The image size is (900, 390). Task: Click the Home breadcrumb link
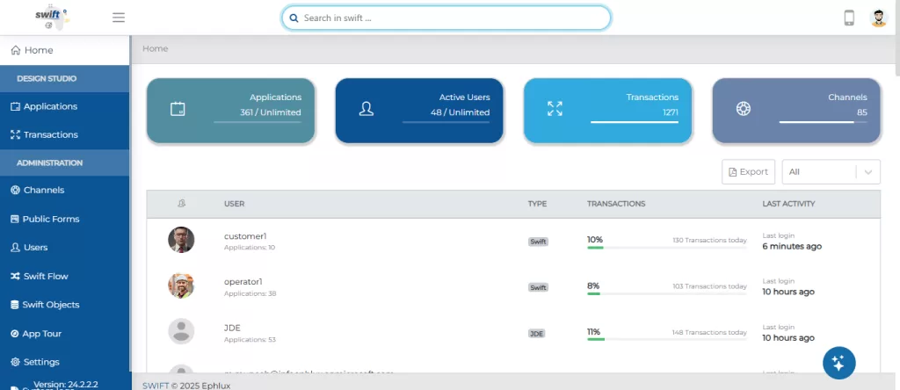(156, 48)
